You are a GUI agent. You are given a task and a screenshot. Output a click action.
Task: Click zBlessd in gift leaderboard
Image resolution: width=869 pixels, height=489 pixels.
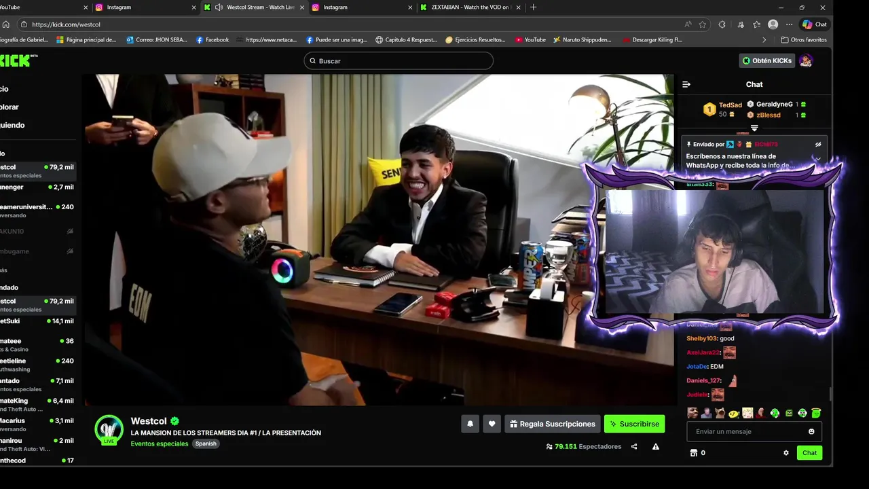tap(768, 115)
